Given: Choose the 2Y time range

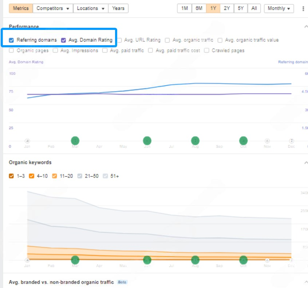Looking at the screenshot, I should pyautogui.click(x=227, y=8).
